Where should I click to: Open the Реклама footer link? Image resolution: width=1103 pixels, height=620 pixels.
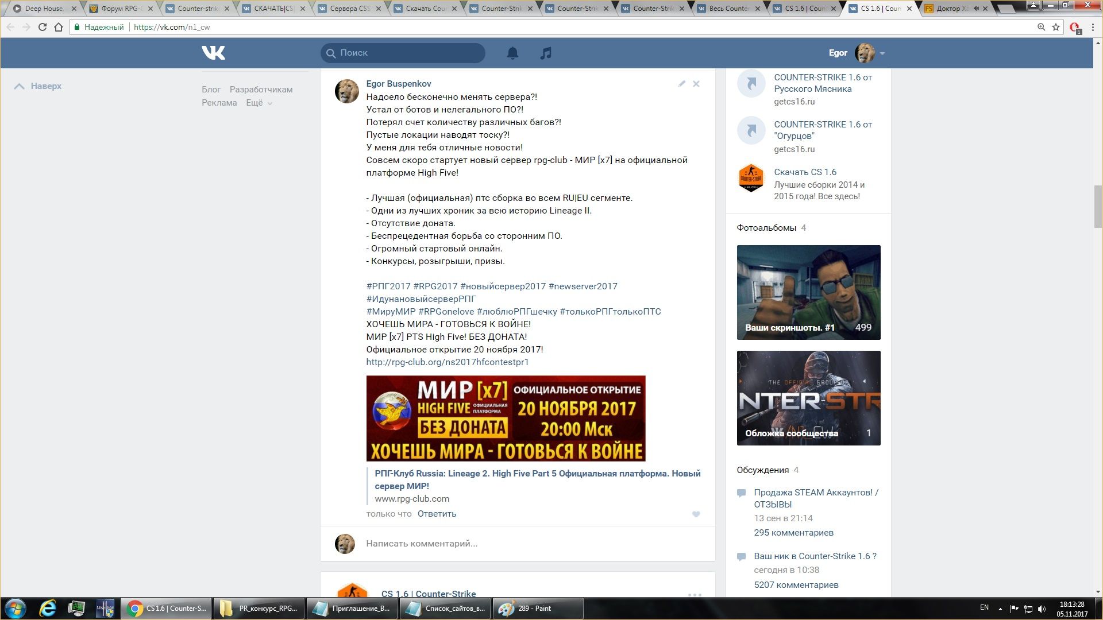219,103
